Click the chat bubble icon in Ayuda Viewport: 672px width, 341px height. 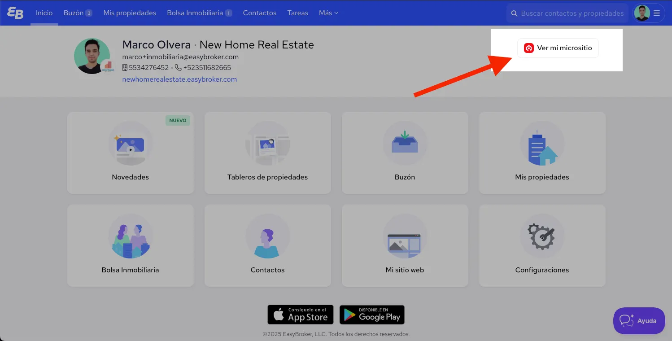[x=626, y=320]
